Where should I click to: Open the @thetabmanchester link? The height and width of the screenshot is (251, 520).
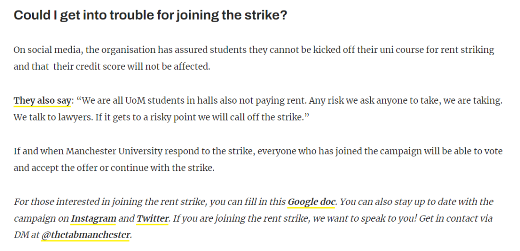tap(85, 235)
